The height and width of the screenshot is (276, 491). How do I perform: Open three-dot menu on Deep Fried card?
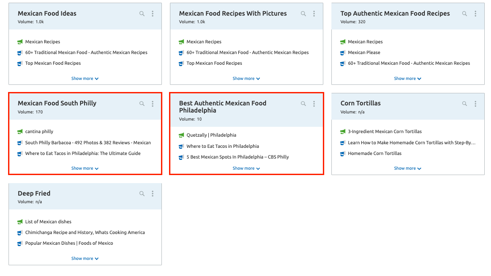tap(152, 194)
